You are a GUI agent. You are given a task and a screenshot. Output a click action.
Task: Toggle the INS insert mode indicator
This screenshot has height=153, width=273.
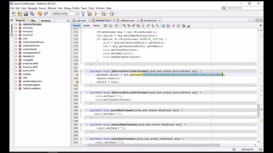click(261, 149)
